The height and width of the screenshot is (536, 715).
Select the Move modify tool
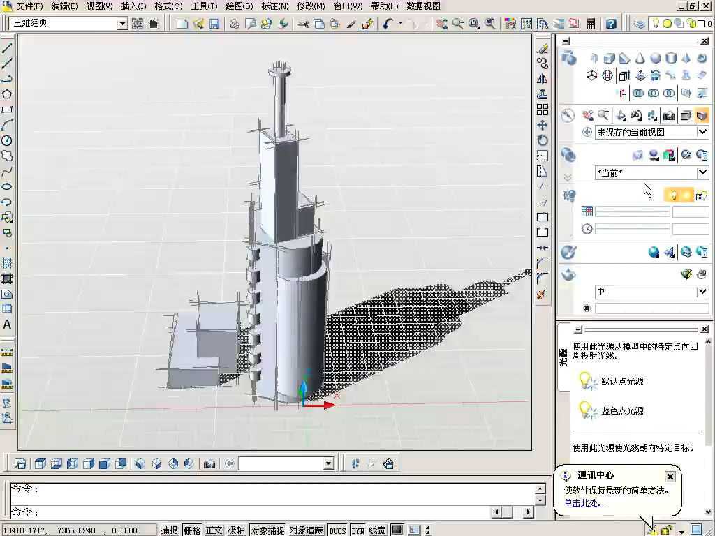tap(543, 125)
